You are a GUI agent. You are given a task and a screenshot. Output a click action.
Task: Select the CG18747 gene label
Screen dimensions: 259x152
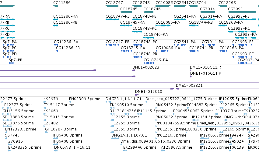click(x=114, y=3)
